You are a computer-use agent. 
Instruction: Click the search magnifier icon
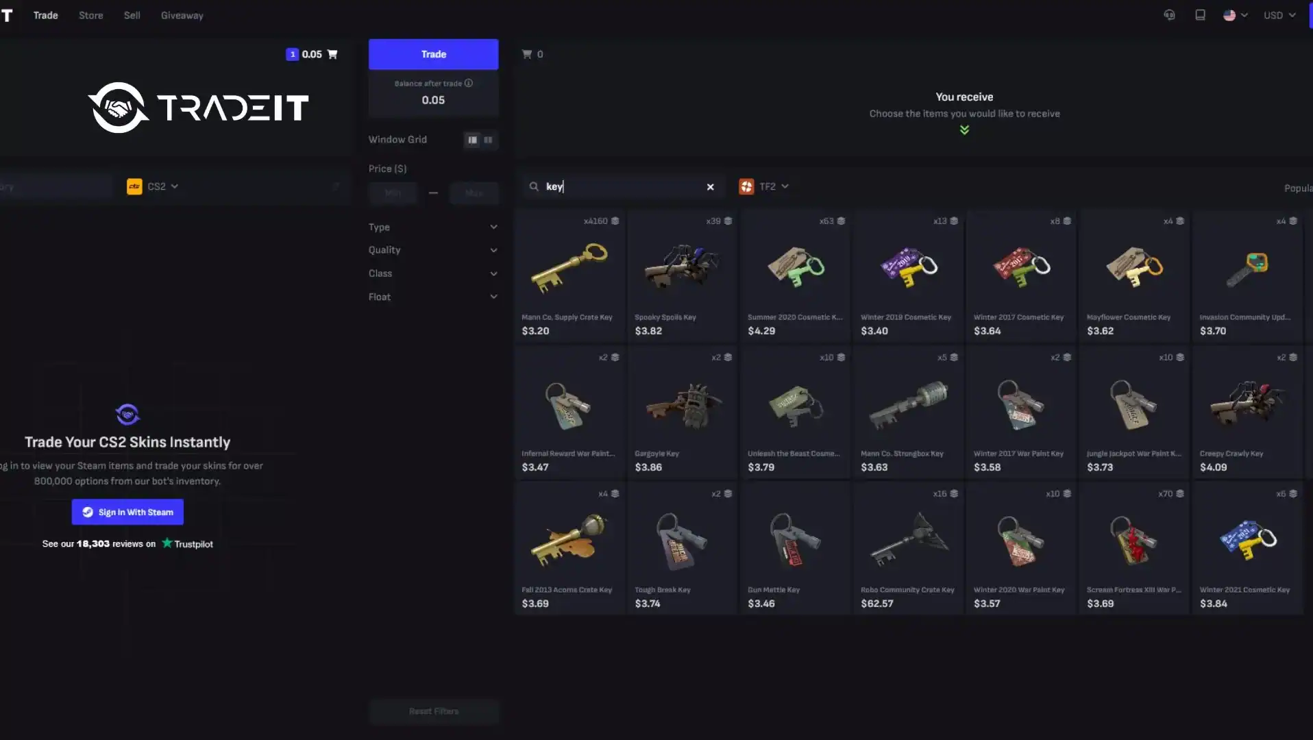(x=534, y=186)
